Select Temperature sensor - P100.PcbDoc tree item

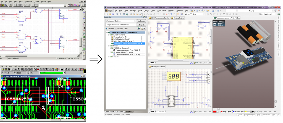[x=127, y=44]
